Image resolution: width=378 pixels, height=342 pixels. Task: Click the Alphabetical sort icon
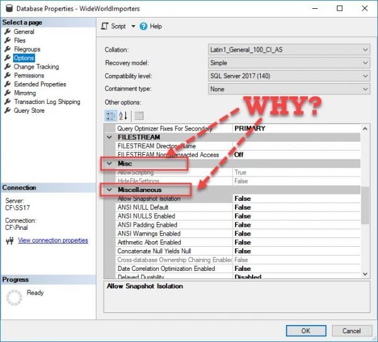pyautogui.click(x=123, y=115)
